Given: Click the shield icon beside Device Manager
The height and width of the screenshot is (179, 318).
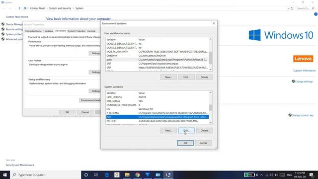Looking at the screenshot, I should point(3,24).
